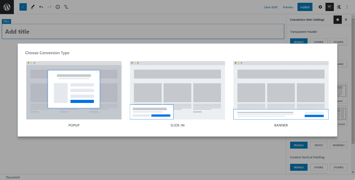Select the Tools pencil icon

[x=33, y=7]
